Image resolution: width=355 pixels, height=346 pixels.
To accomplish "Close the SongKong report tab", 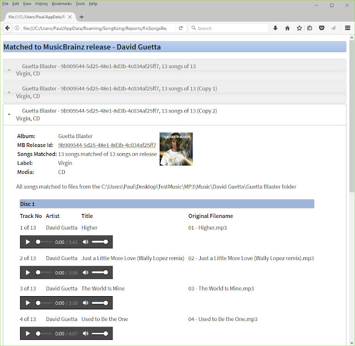I will pos(70,17).
